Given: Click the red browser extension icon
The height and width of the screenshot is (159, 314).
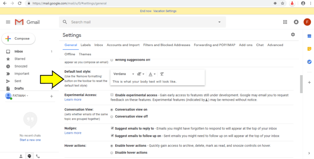Looking at the screenshot, I should pos(292,3).
